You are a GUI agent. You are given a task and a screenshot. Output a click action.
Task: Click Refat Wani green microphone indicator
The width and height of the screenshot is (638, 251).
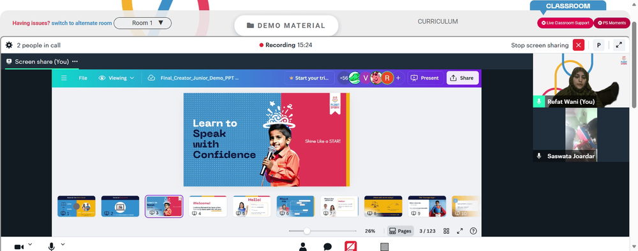click(539, 101)
